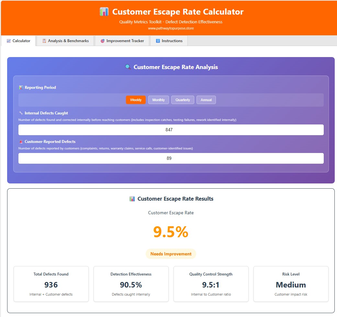The image size is (337, 317).
Task: Click the chart icon in the main page title
Action: (x=104, y=12)
